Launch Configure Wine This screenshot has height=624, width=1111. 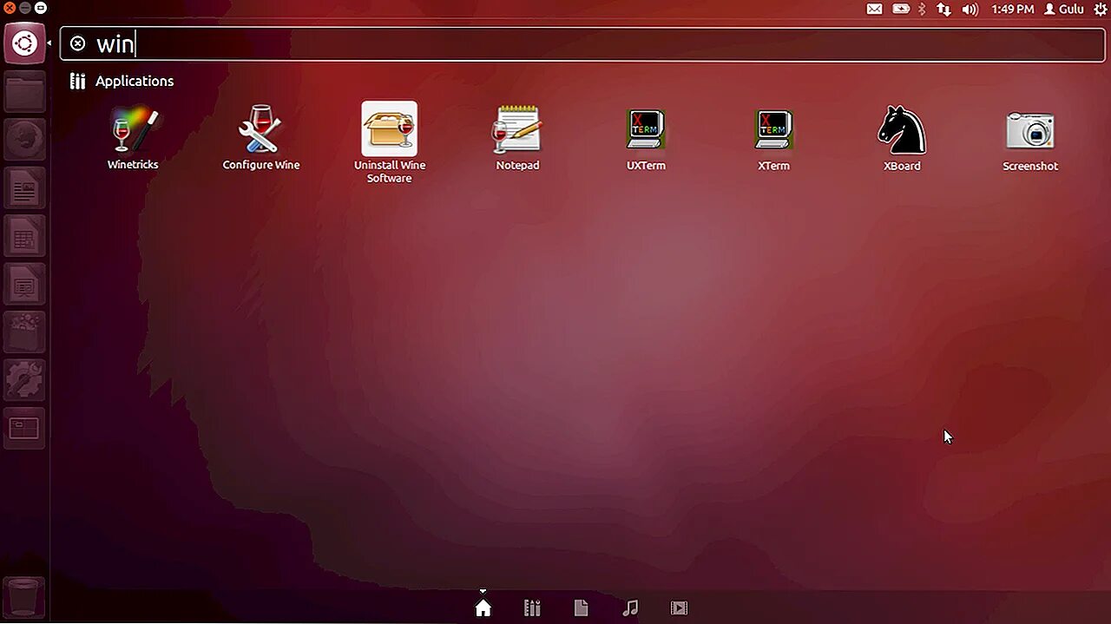point(260,139)
